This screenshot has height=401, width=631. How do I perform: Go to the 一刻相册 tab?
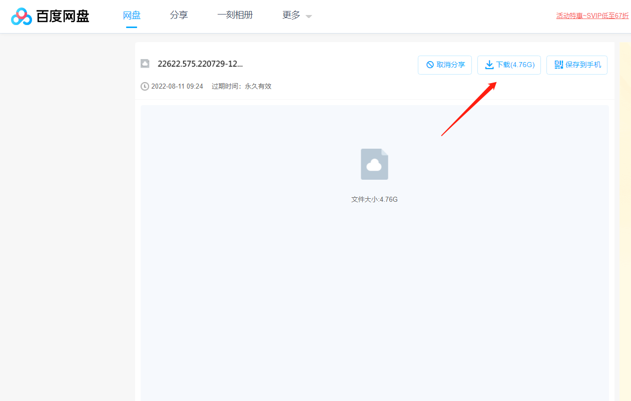click(235, 16)
